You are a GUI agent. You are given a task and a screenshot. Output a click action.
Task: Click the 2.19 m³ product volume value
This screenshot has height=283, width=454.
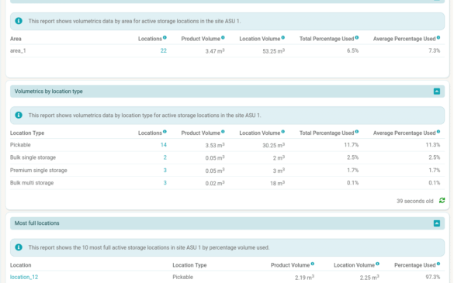click(x=304, y=278)
